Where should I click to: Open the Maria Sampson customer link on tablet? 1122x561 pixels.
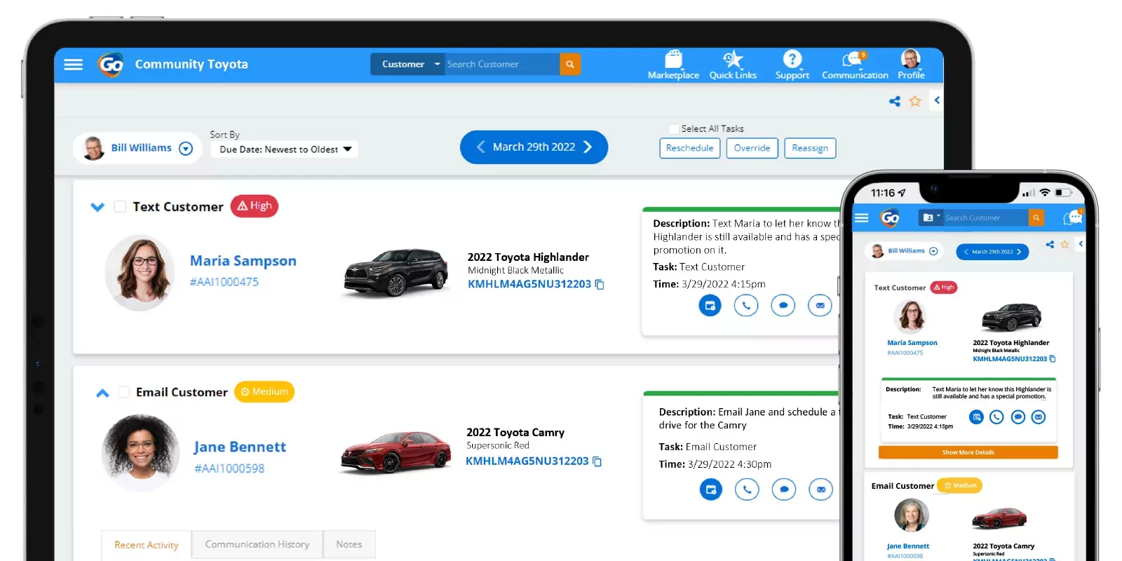[243, 261]
